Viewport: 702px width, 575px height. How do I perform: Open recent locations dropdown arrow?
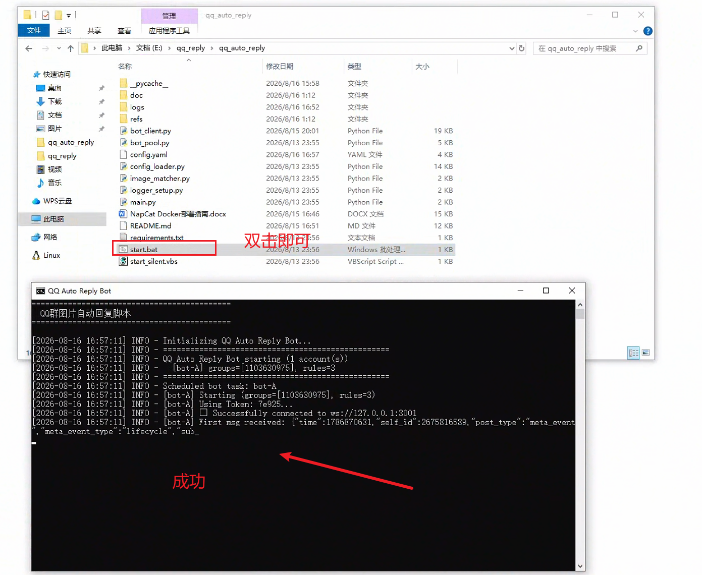[x=59, y=48]
